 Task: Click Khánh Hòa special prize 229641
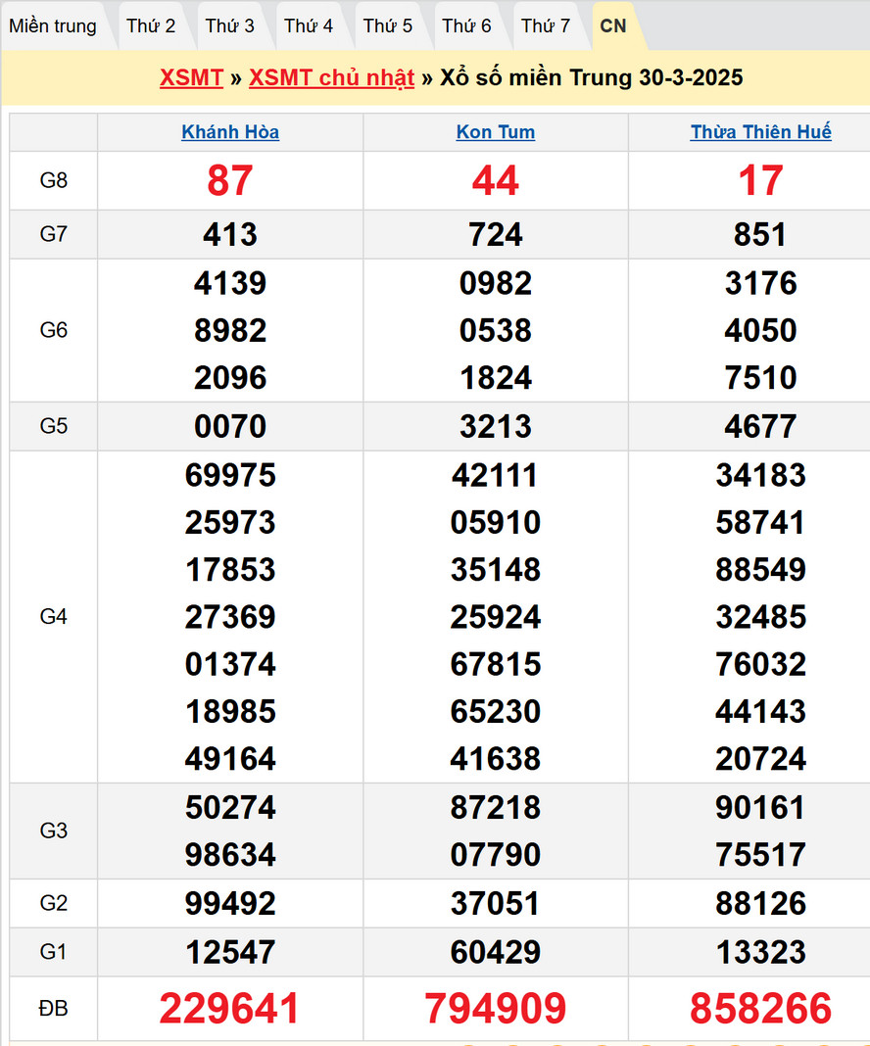[x=230, y=1009]
